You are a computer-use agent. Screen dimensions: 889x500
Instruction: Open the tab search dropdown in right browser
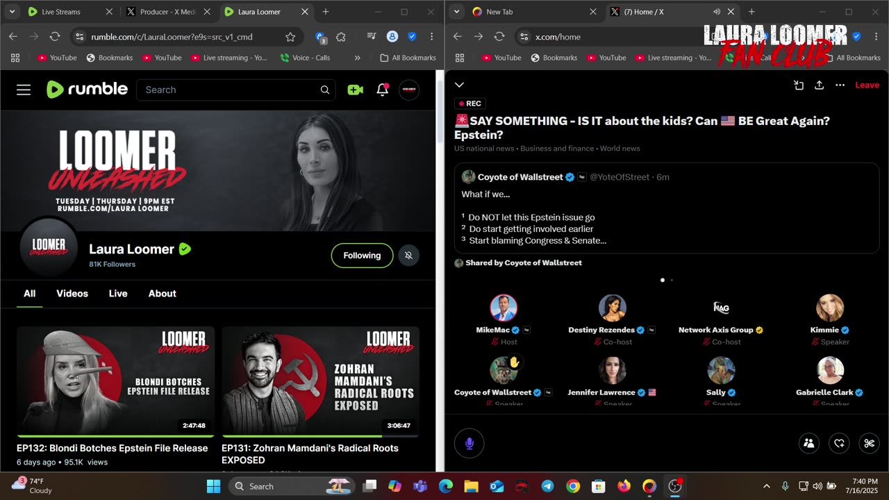coord(456,12)
